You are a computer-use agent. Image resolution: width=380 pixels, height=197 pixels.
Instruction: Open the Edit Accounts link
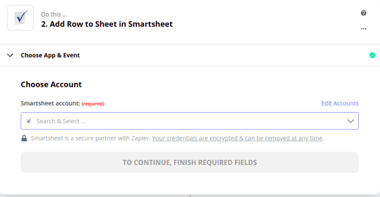340,103
